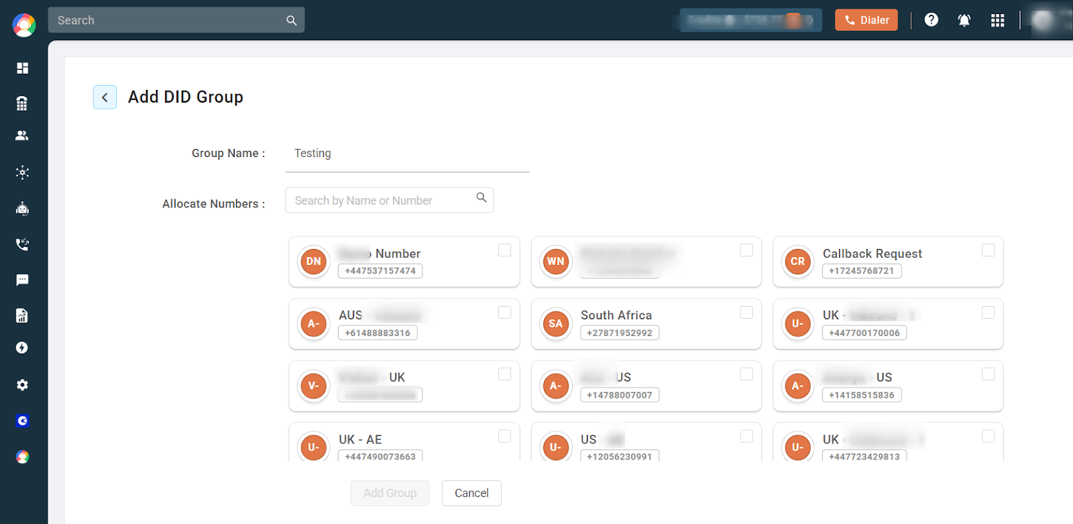This screenshot has height=524, width=1073.
Task: Open the reports document icon in sidebar
Action: coord(22,315)
